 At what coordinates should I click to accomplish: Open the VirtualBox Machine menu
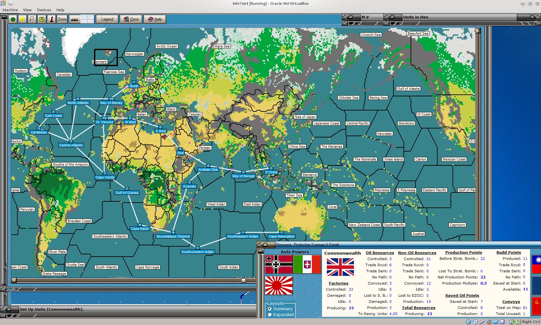pyautogui.click(x=10, y=10)
